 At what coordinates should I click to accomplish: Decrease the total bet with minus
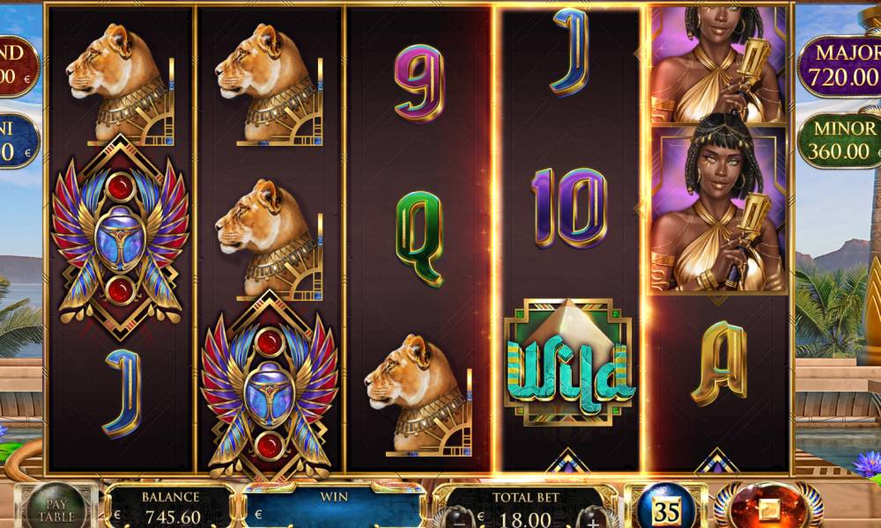point(459,517)
